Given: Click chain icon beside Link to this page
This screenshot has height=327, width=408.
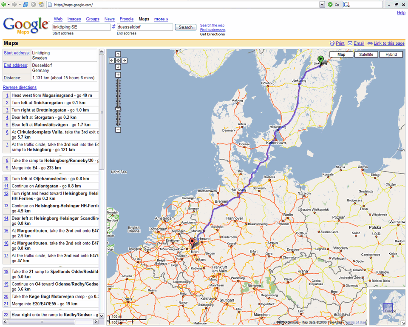Looking at the screenshot, I should pos(370,43).
